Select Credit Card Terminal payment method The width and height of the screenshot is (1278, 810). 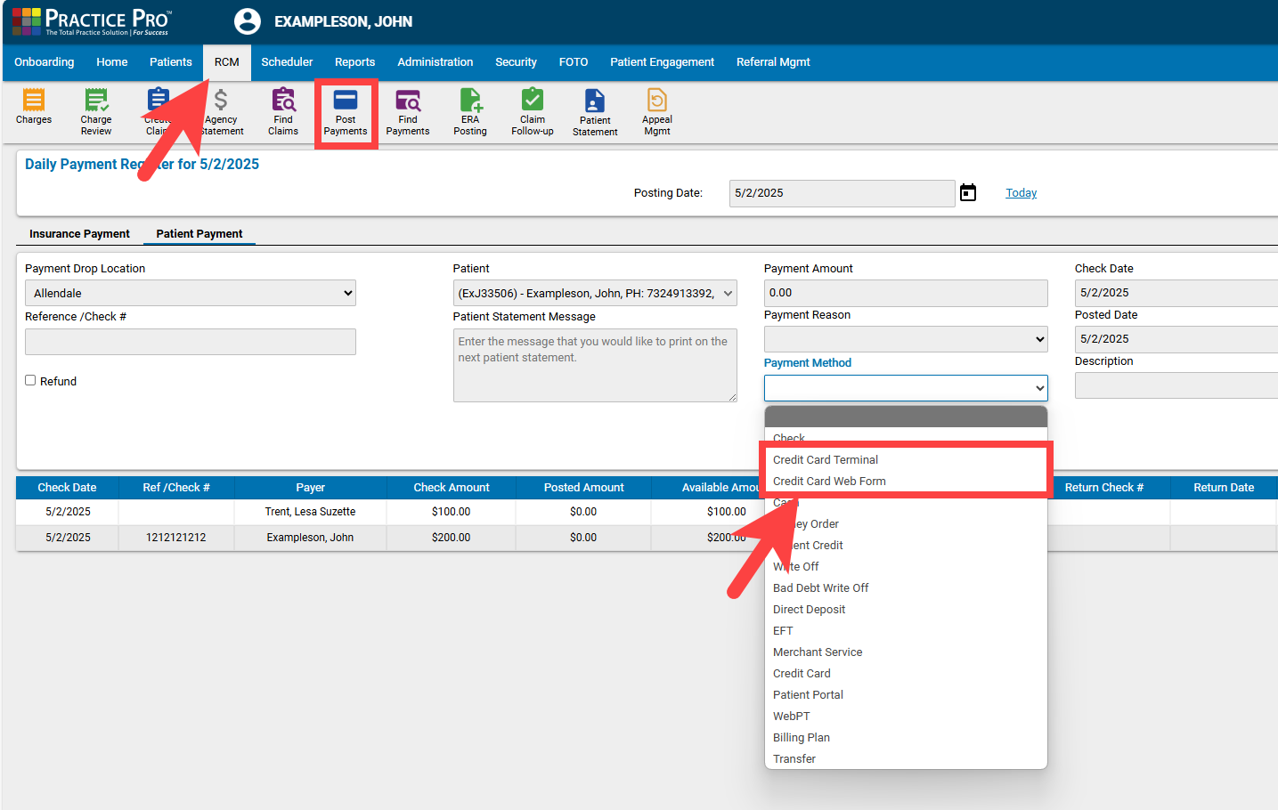825,459
